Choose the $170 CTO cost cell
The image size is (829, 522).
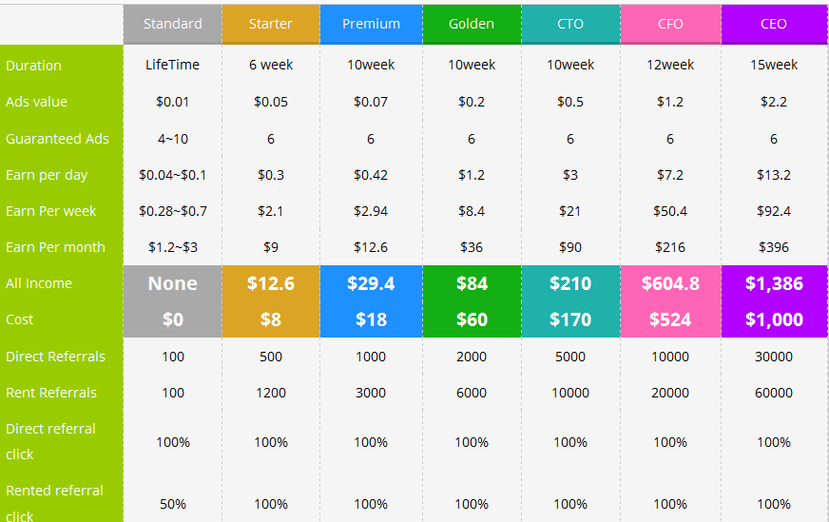(x=570, y=319)
